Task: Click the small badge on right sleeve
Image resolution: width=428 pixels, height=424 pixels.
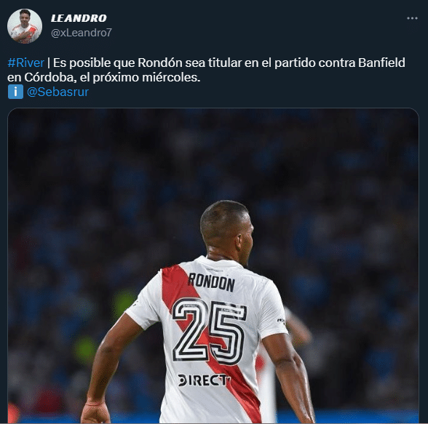Action: pyautogui.click(x=281, y=321)
